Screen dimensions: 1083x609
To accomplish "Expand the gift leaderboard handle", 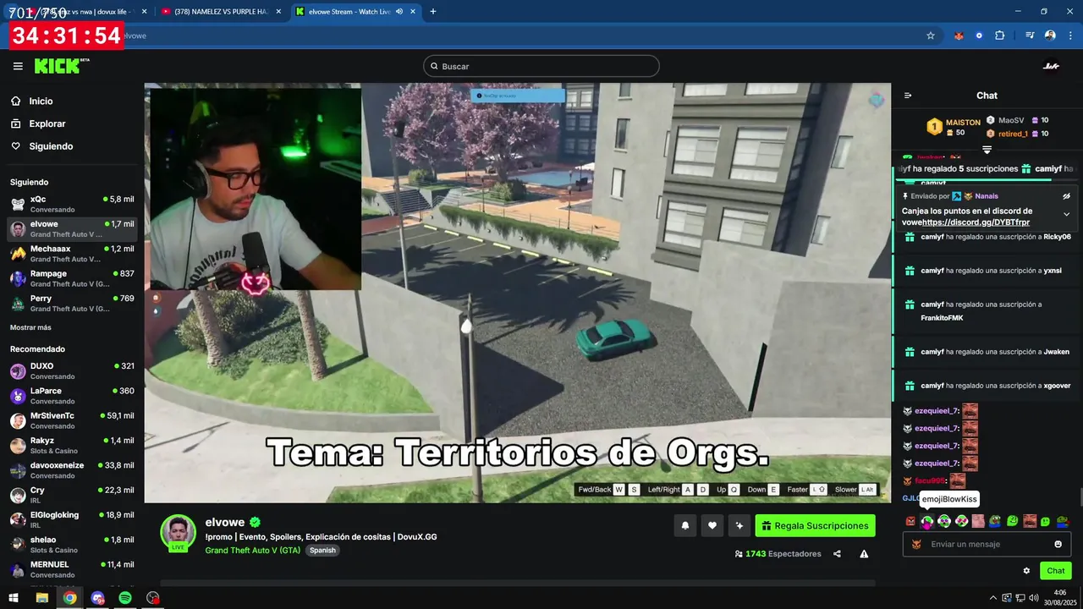I will [x=987, y=150].
